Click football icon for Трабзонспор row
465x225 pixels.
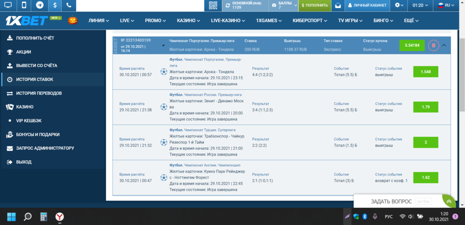click(164, 142)
